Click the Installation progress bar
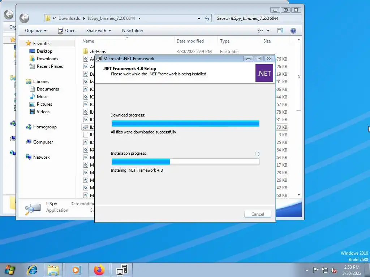370x277 pixels. pos(185,162)
